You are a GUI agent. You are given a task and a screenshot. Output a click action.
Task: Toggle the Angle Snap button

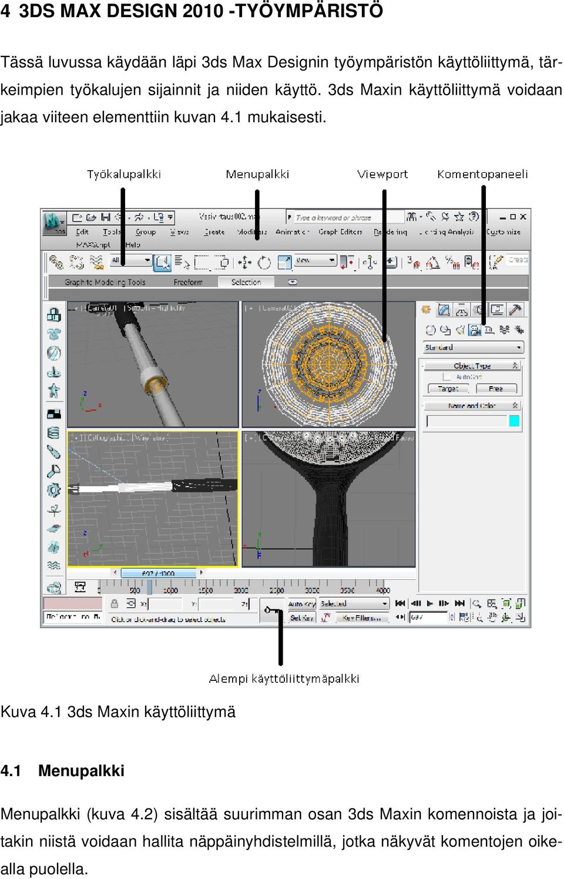tap(433, 262)
